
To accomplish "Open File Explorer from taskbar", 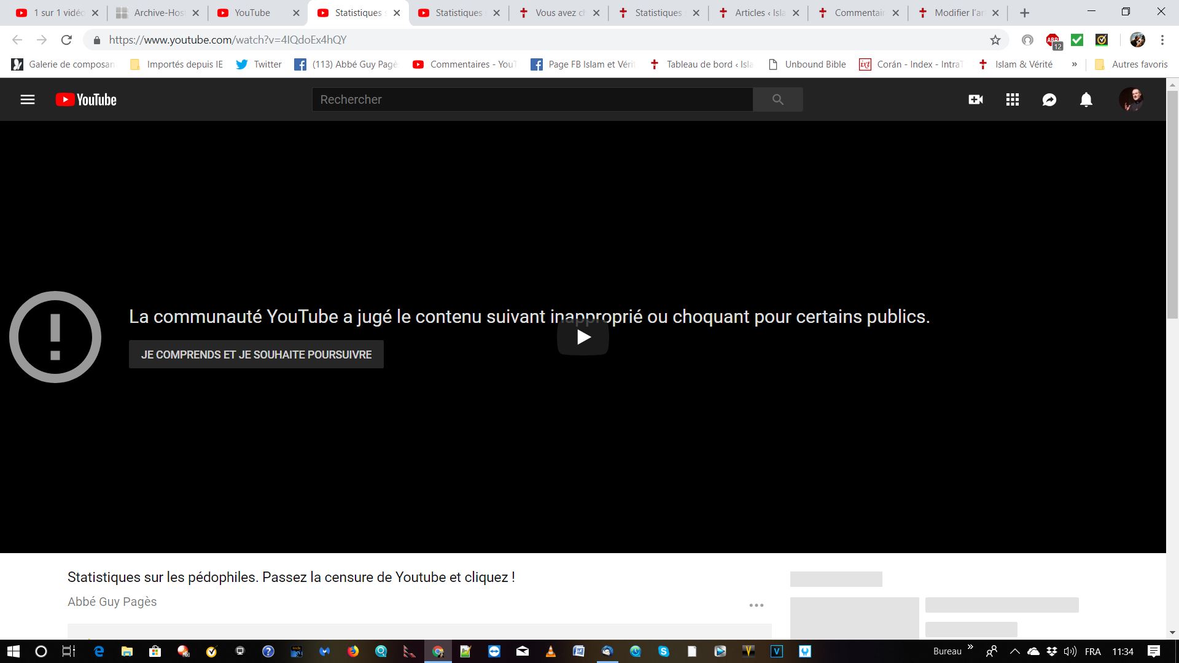I will pos(126,651).
